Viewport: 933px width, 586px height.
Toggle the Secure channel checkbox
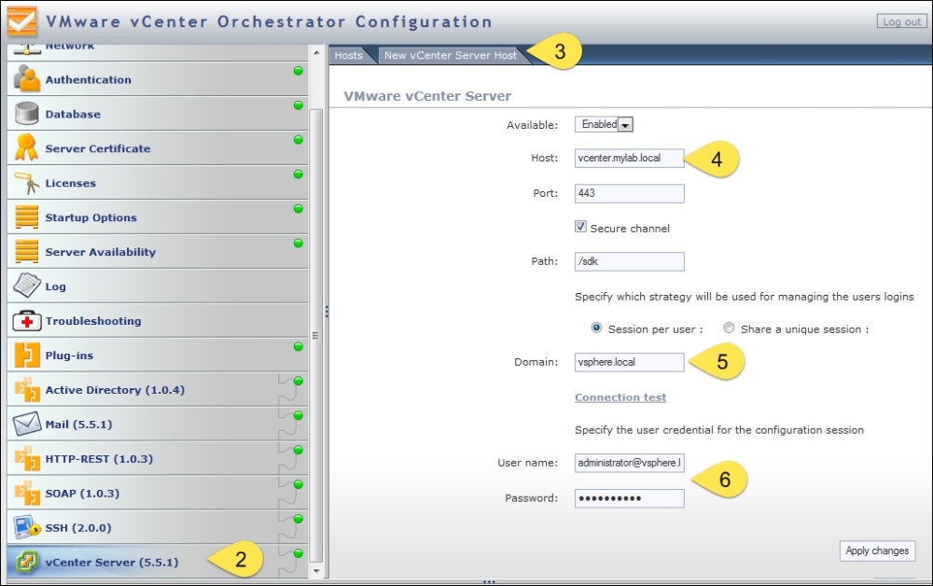pyautogui.click(x=580, y=227)
